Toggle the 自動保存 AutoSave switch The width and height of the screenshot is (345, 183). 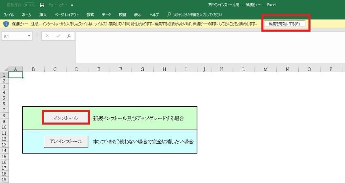point(29,5)
